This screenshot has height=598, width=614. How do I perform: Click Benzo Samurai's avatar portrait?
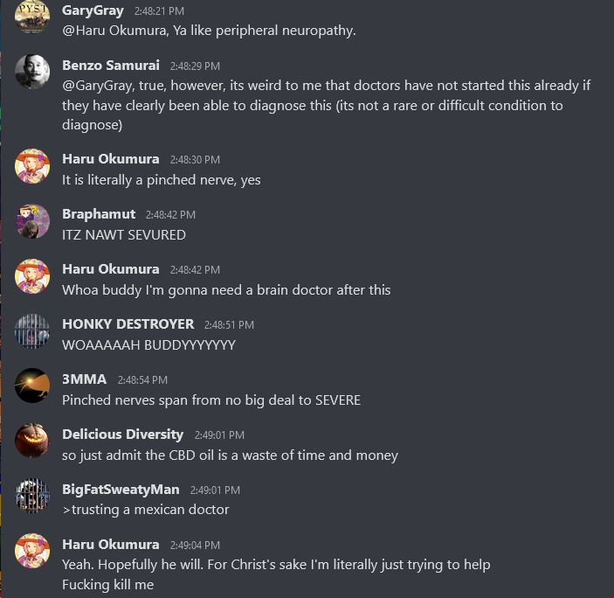click(32, 72)
